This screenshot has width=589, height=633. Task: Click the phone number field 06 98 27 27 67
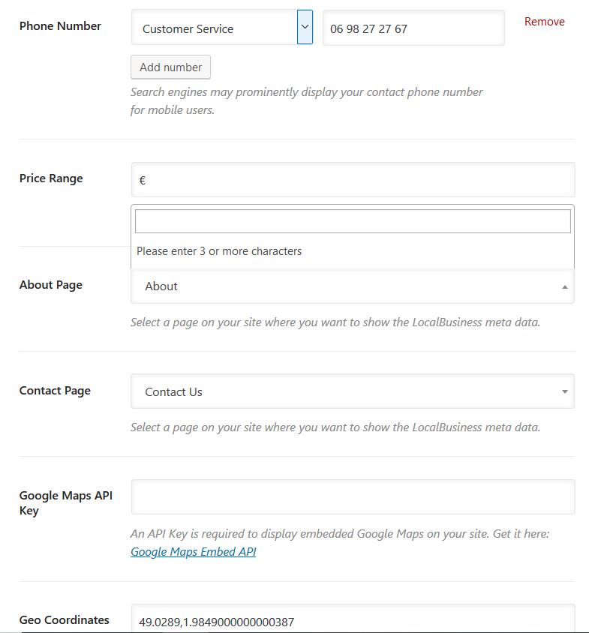pyautogui.click(x=413, y=28)
